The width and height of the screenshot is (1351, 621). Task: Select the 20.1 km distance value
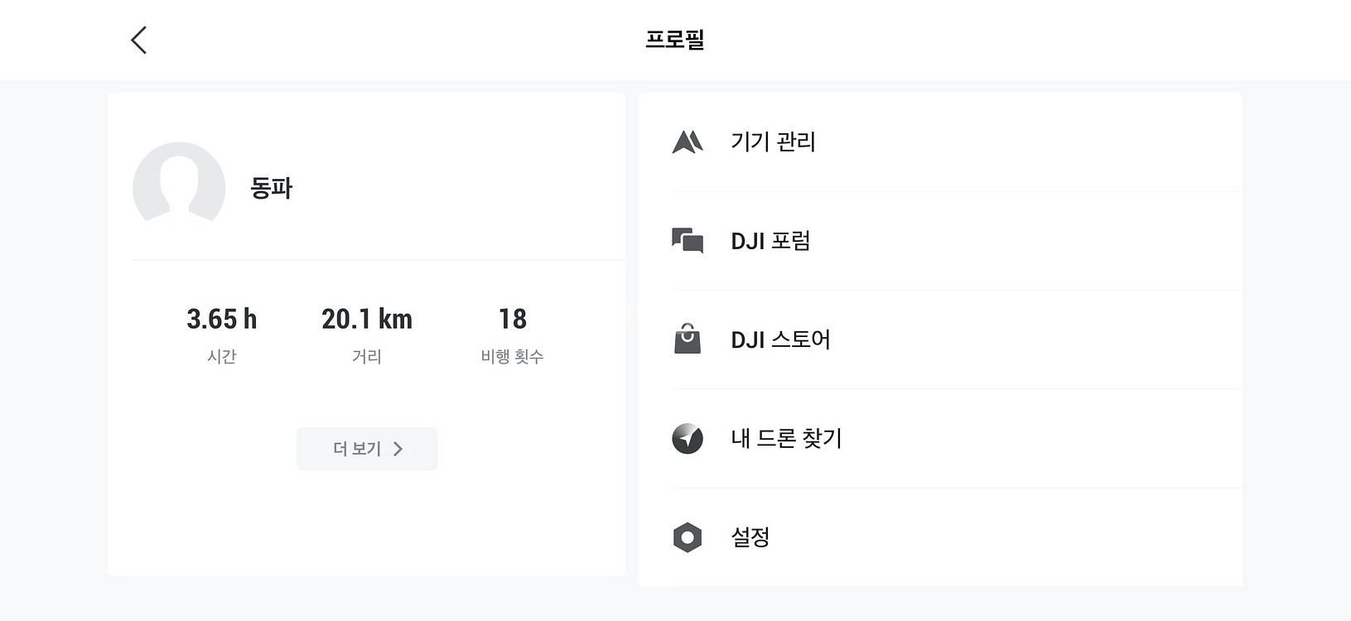point(367,319)
